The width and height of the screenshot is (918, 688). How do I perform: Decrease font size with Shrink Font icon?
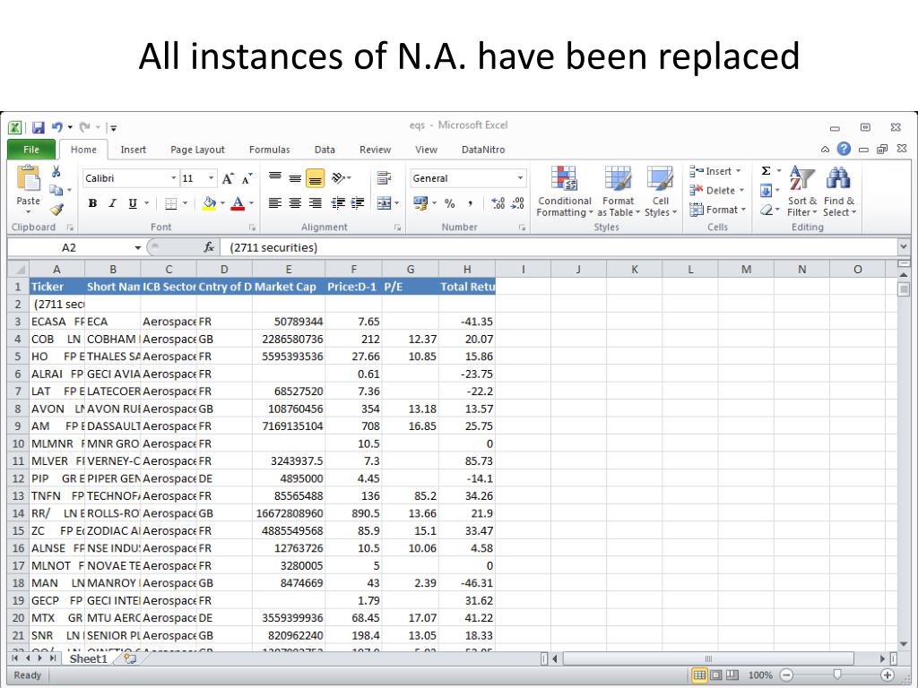click(247, 178)
